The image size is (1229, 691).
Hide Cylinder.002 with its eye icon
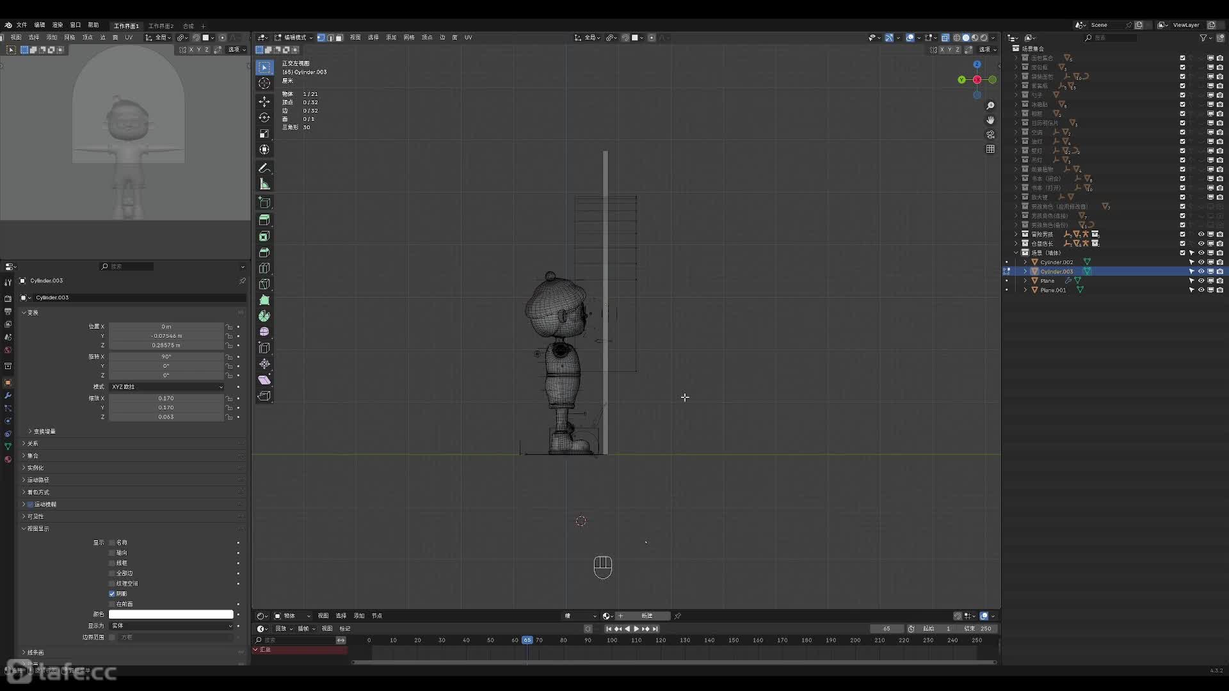(x=1201, y=262)
